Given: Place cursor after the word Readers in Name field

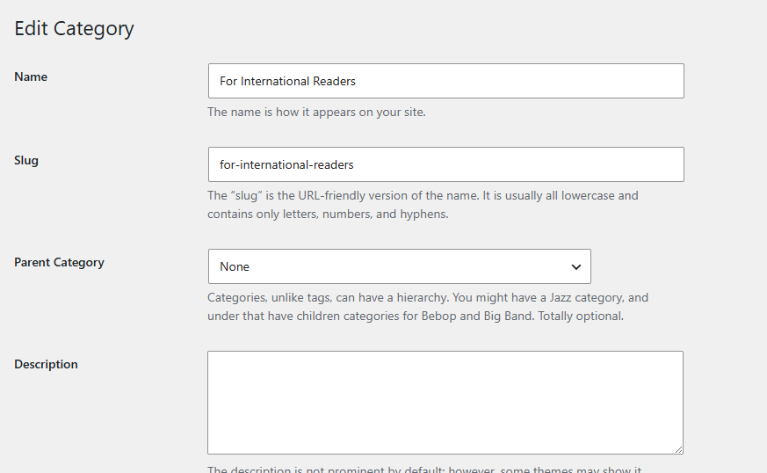Looking at the screenshot, I should (x=356, y=81).
